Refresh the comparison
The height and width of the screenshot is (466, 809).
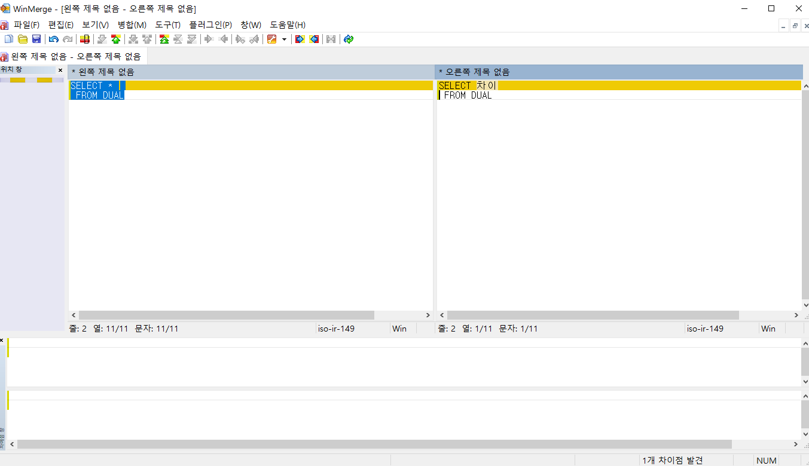click(x=349, y=39)
